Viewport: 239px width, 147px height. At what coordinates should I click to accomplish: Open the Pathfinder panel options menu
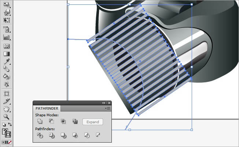(108, 109)
